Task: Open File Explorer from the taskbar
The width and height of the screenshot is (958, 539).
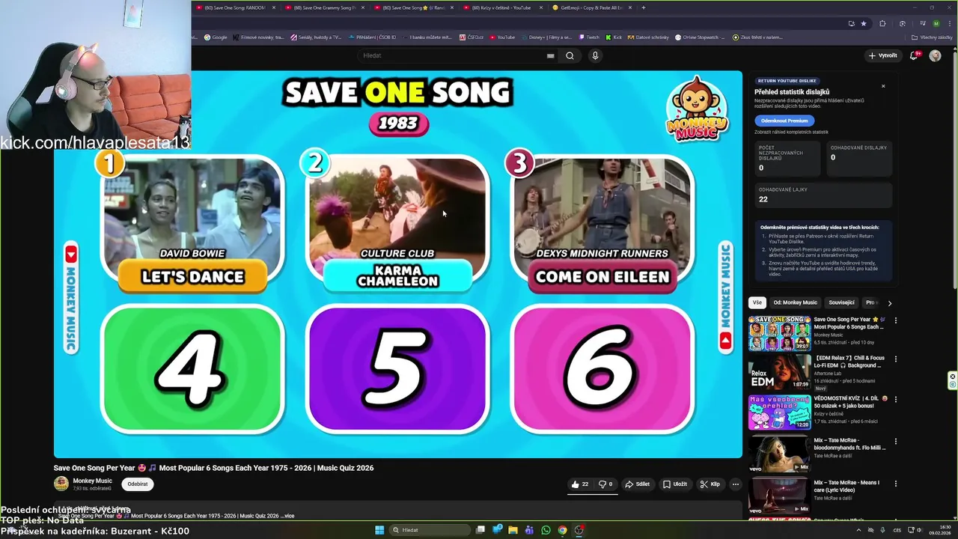Action: coord(513,530)
